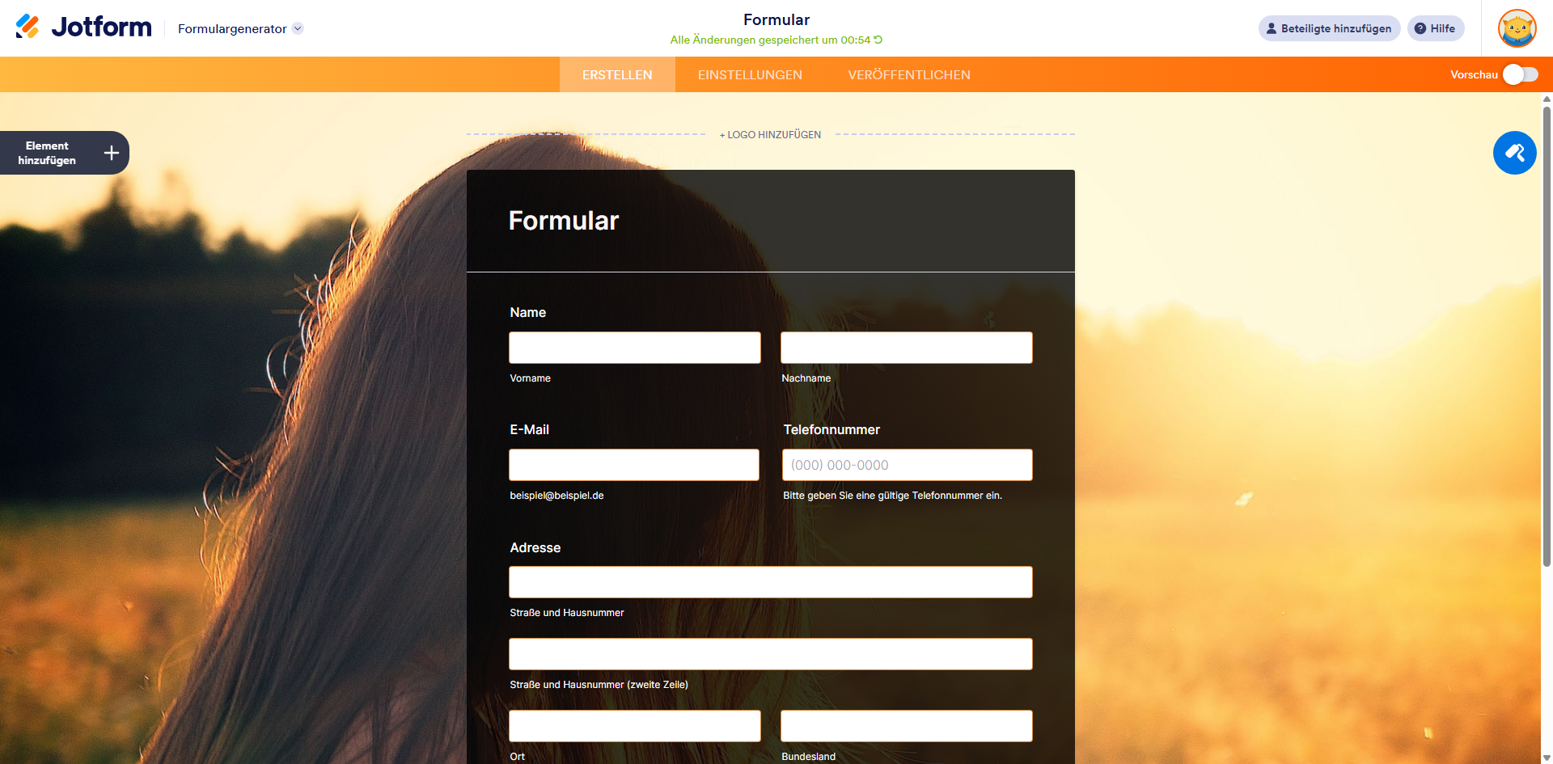Click the vertical page scrollbar

pyautogui.click(x=1547, y=336)
